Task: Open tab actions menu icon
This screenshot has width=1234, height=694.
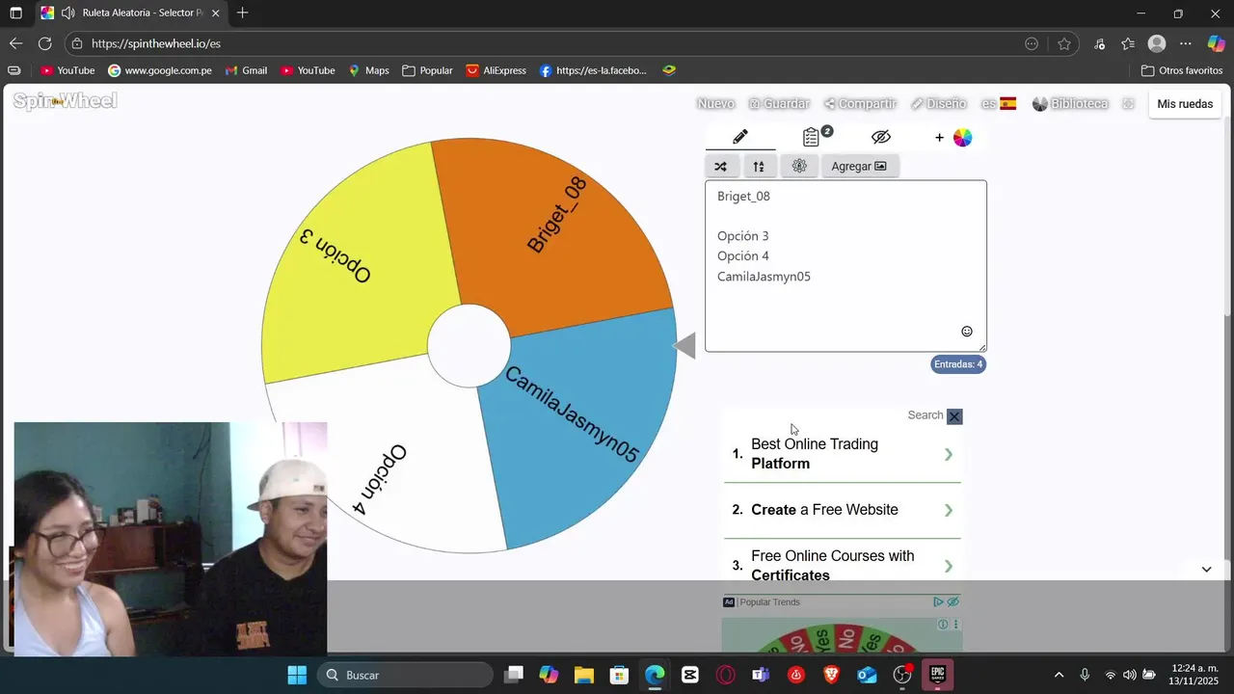Action: 15,13
